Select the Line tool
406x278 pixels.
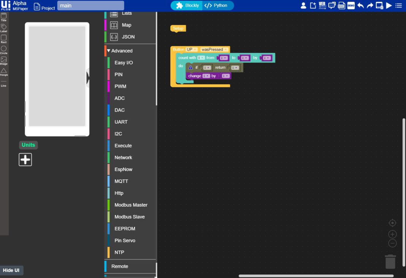[3, 83]
